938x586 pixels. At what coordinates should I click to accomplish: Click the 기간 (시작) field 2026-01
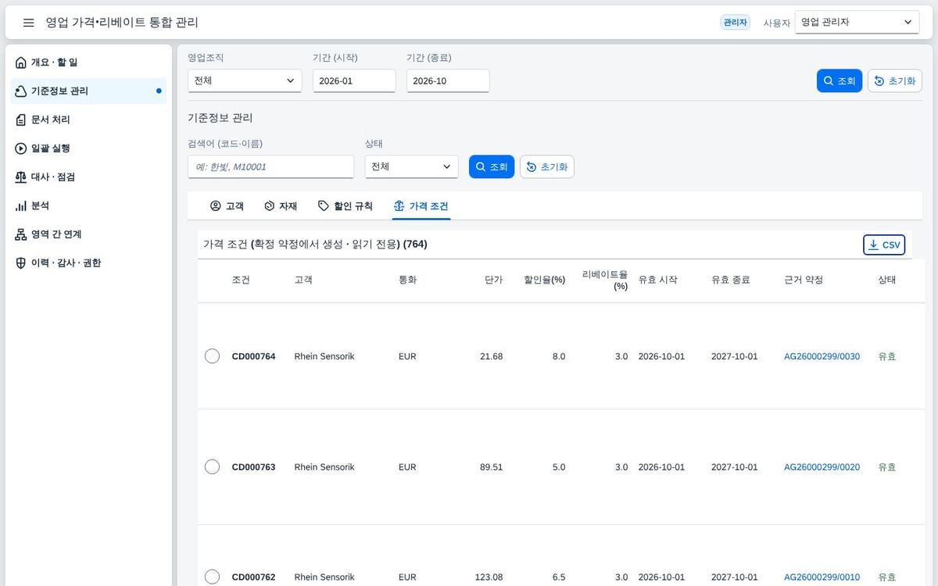[354, 80]
